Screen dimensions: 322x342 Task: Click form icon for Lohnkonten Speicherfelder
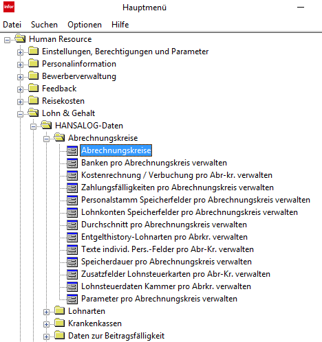click(x=72, y=213)
